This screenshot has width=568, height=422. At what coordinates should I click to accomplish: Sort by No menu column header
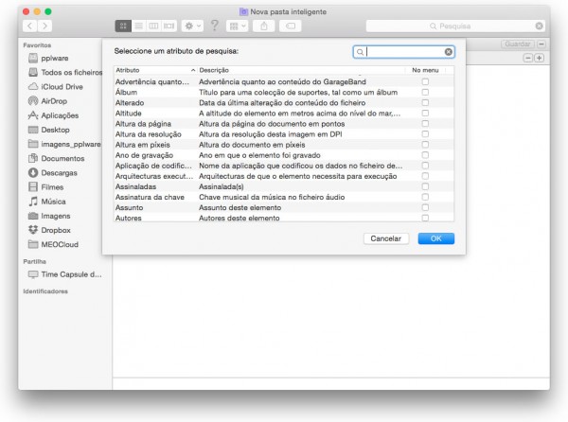click(x=425, y=70)
